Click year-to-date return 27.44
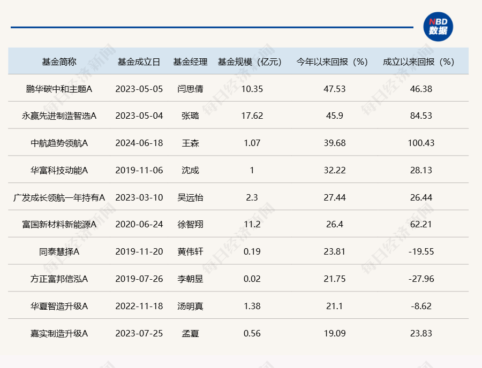This screenshot has width=482, height=368. (334, 197)
